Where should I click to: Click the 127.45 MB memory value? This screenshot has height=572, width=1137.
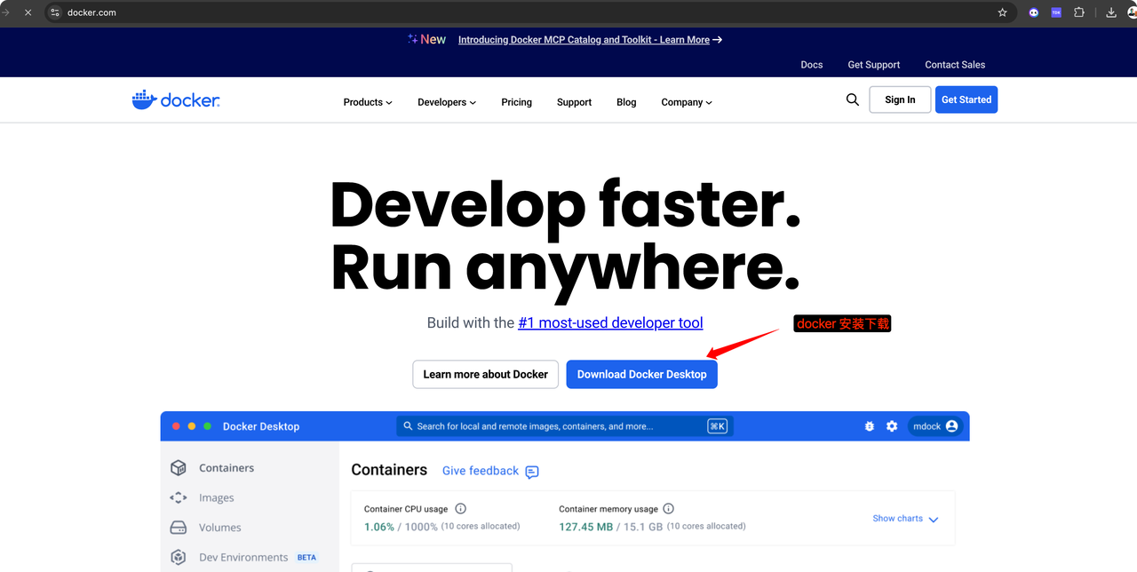586,527
